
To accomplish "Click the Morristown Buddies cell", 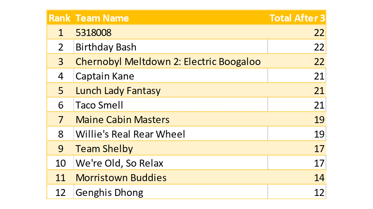I will [x=121, y=178].
